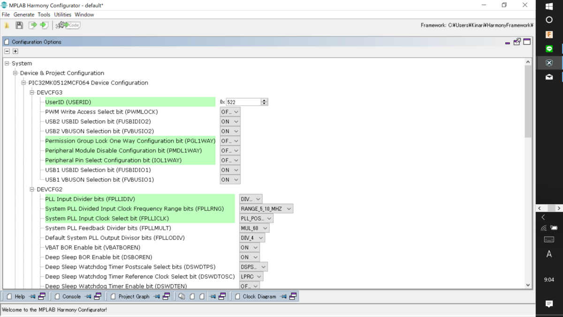563x317 pixels.
Task: Minimize the Configuration Options panel
Action: [x=507, y=43]
